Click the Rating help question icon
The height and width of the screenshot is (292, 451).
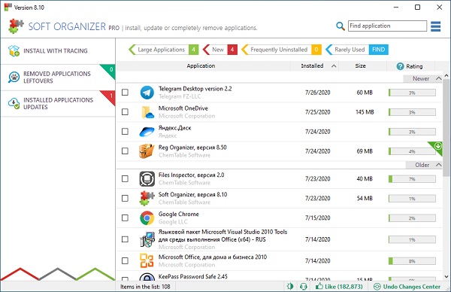pyautogui.click(x=400, y=66)
